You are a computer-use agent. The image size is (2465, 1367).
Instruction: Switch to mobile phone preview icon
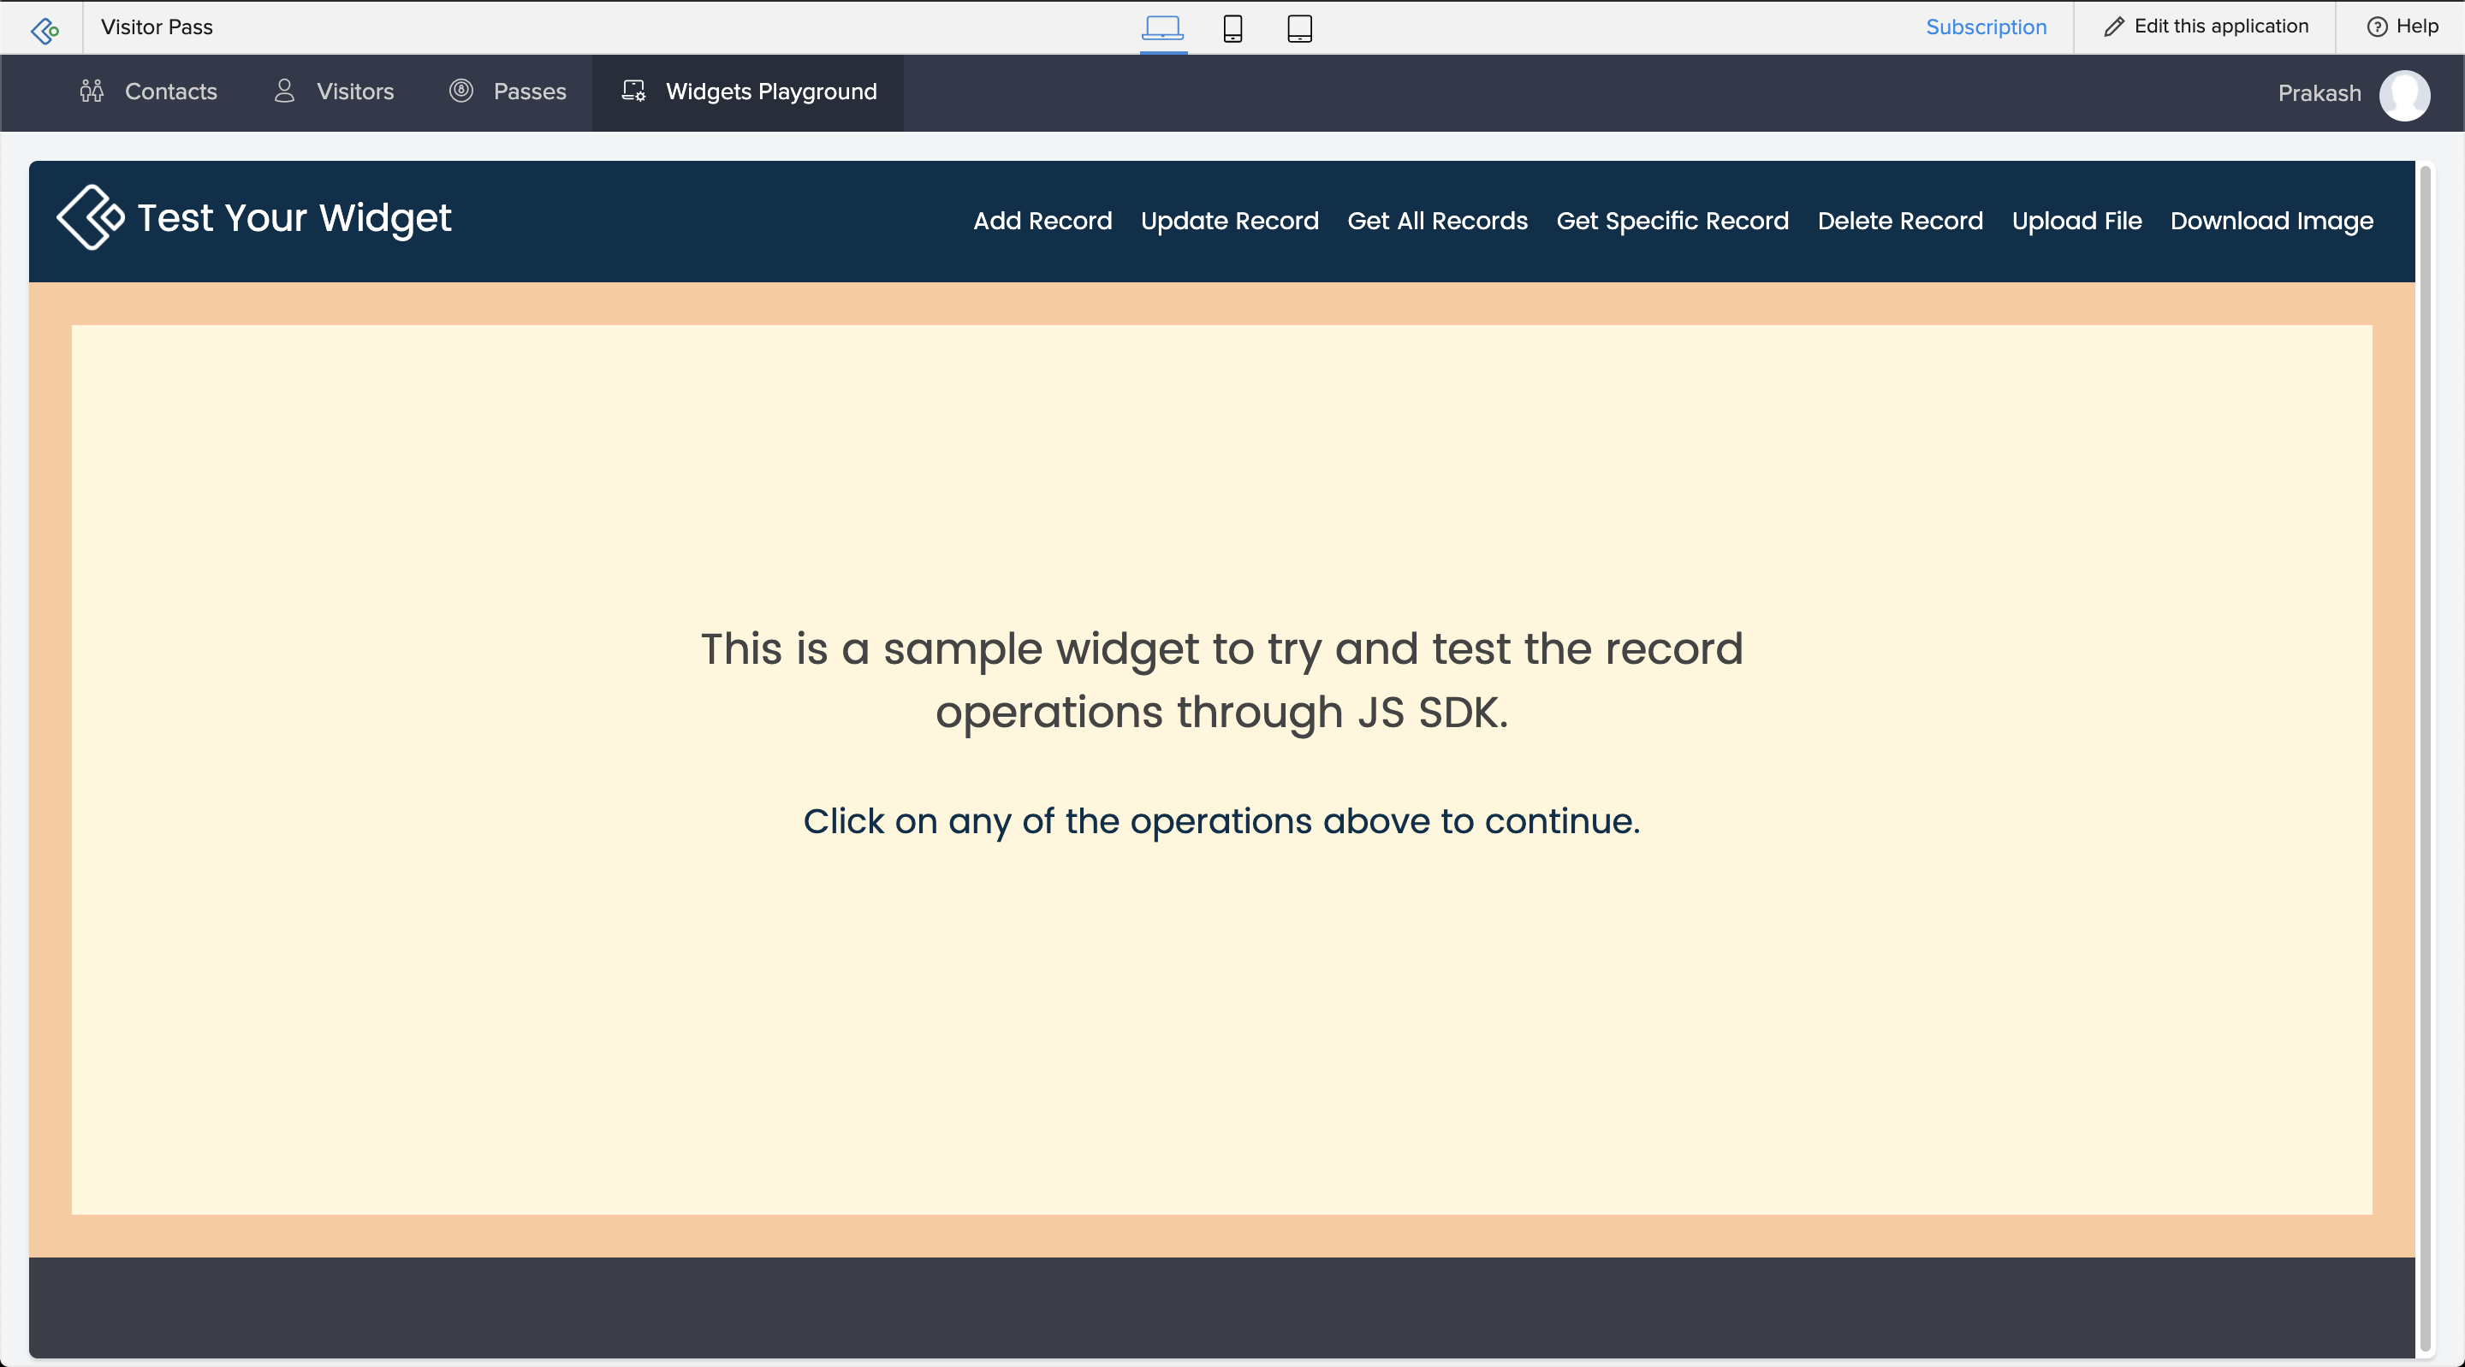coord(1232,27)
